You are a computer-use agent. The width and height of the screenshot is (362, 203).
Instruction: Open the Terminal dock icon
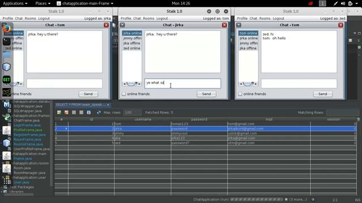pyautogui.click(x=6, y=41)
